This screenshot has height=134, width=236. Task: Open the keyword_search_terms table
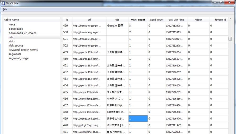point(23,50)
